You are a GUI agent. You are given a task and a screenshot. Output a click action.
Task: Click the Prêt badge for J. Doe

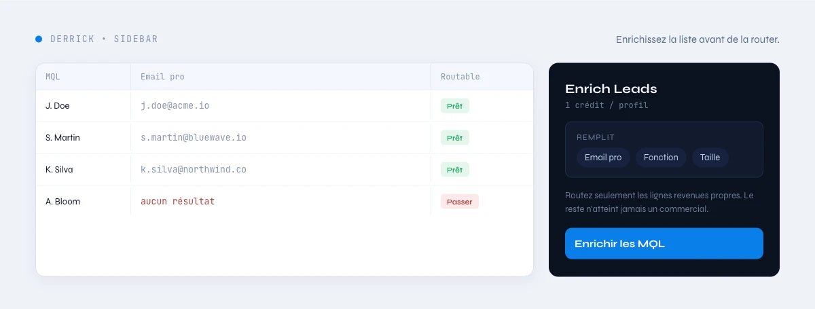point(455,106)
